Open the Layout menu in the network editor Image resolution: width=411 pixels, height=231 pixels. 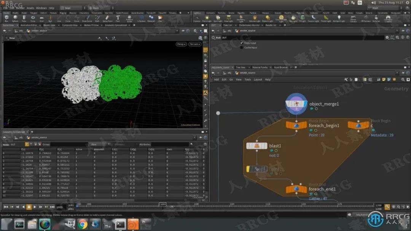pyautogui.click(x=258, y=79)
